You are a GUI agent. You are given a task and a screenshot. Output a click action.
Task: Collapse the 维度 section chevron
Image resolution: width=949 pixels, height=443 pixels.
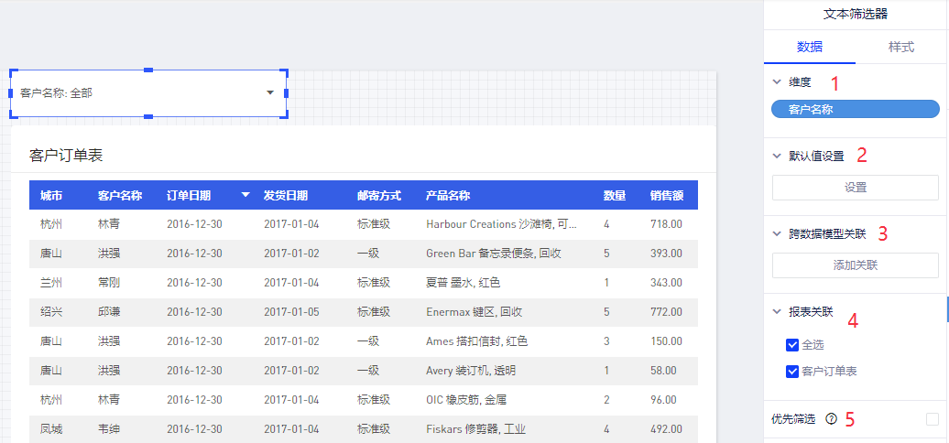click(777, 82)
